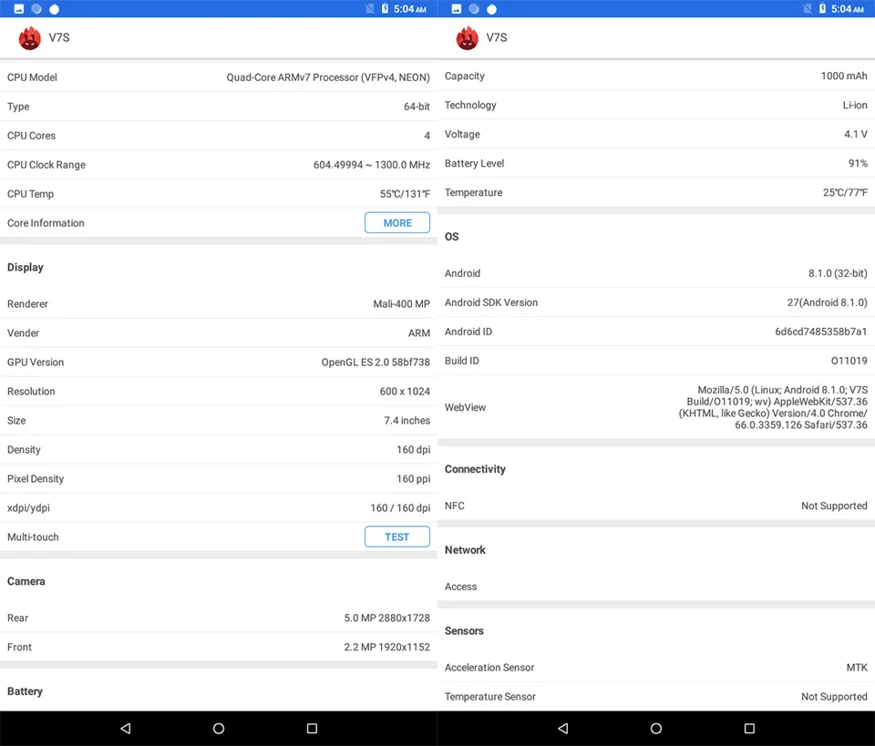
Task: Select Voltage value 4.1 V
Action: click(856, 134)
